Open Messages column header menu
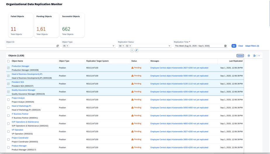 tap(155, 61)
